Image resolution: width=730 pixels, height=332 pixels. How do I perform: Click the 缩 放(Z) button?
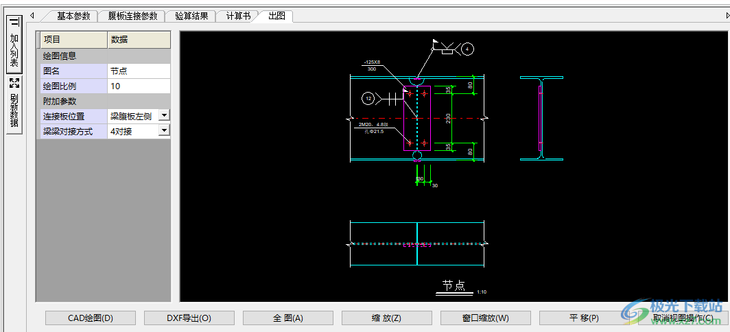tap(386, 318)
